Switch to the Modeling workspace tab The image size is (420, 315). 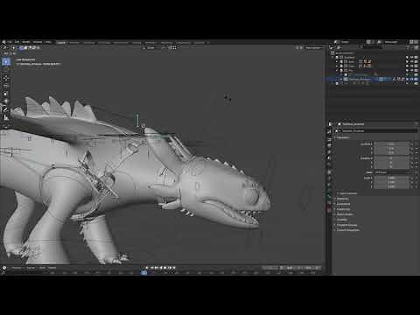(73, 43)
